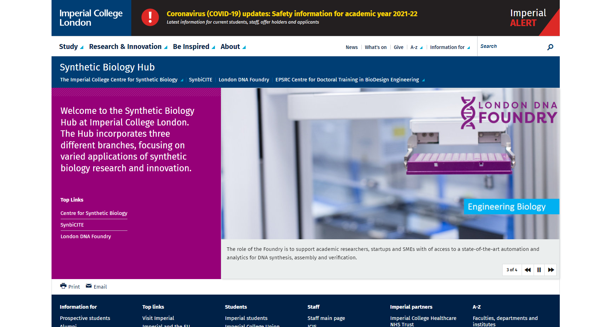Open the News link
This screenshot has height=327, width=612.
click(x=352, y=47)
